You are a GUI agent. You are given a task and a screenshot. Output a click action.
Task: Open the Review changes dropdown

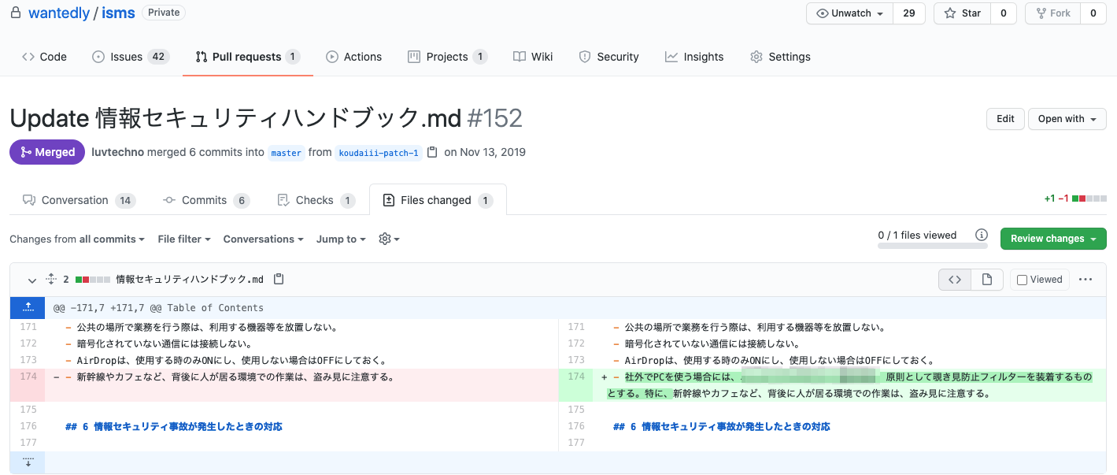pyautogui.click(x=1052, y=239)
